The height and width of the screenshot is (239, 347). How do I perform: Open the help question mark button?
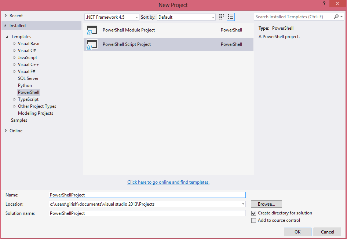tap(324, 4)
